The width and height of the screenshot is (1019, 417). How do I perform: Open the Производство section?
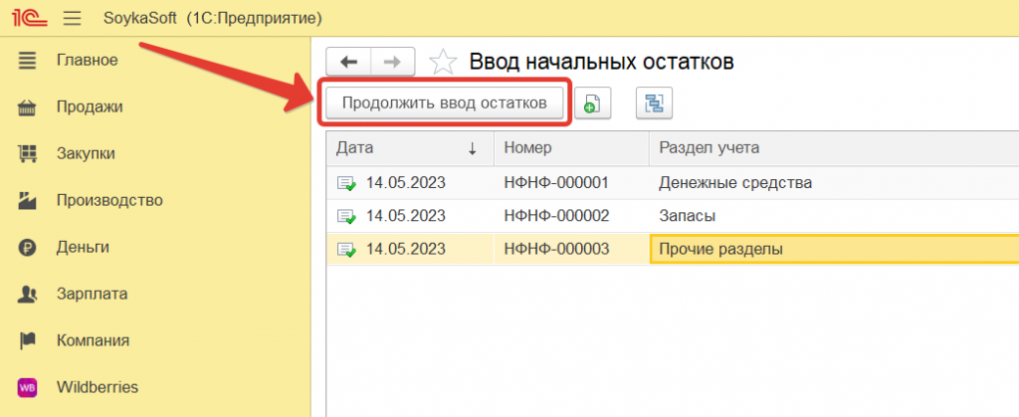click(x=108, y=200)
